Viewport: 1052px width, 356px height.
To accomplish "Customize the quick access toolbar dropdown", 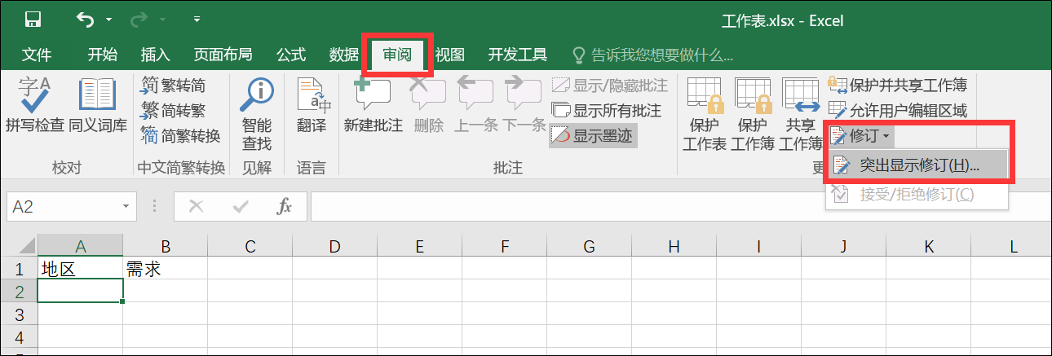I will 197,18.
